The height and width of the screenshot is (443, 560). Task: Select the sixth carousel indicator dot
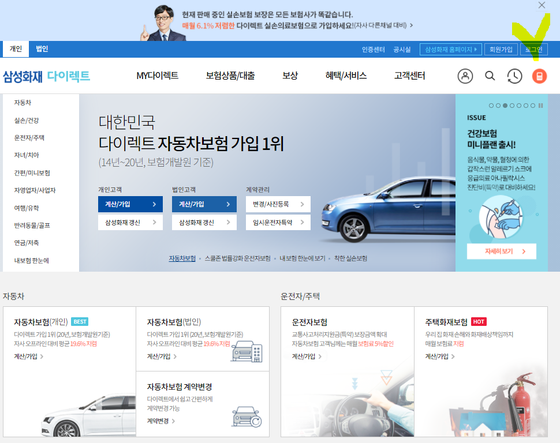click(x=526, y=106)
